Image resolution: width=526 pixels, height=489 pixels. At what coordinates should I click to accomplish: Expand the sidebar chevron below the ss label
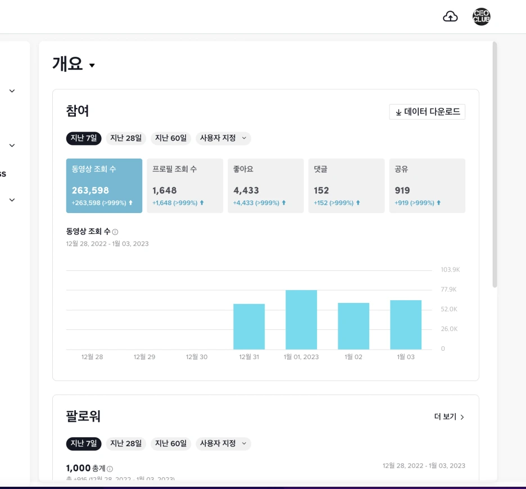tap(12, 199)
